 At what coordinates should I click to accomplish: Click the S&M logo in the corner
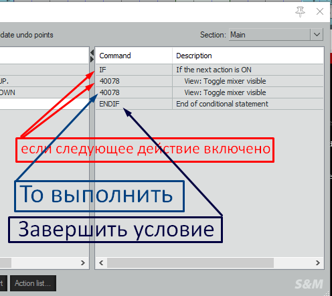[x=309, y=284]
